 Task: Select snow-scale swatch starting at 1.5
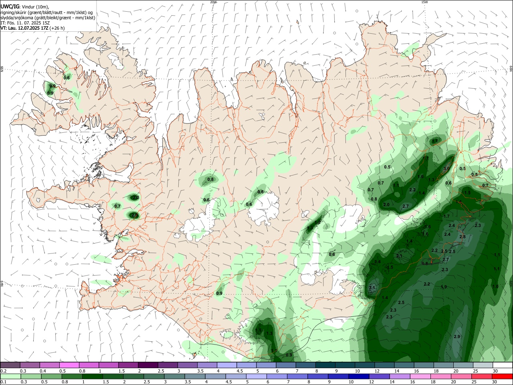coord(128,365)
